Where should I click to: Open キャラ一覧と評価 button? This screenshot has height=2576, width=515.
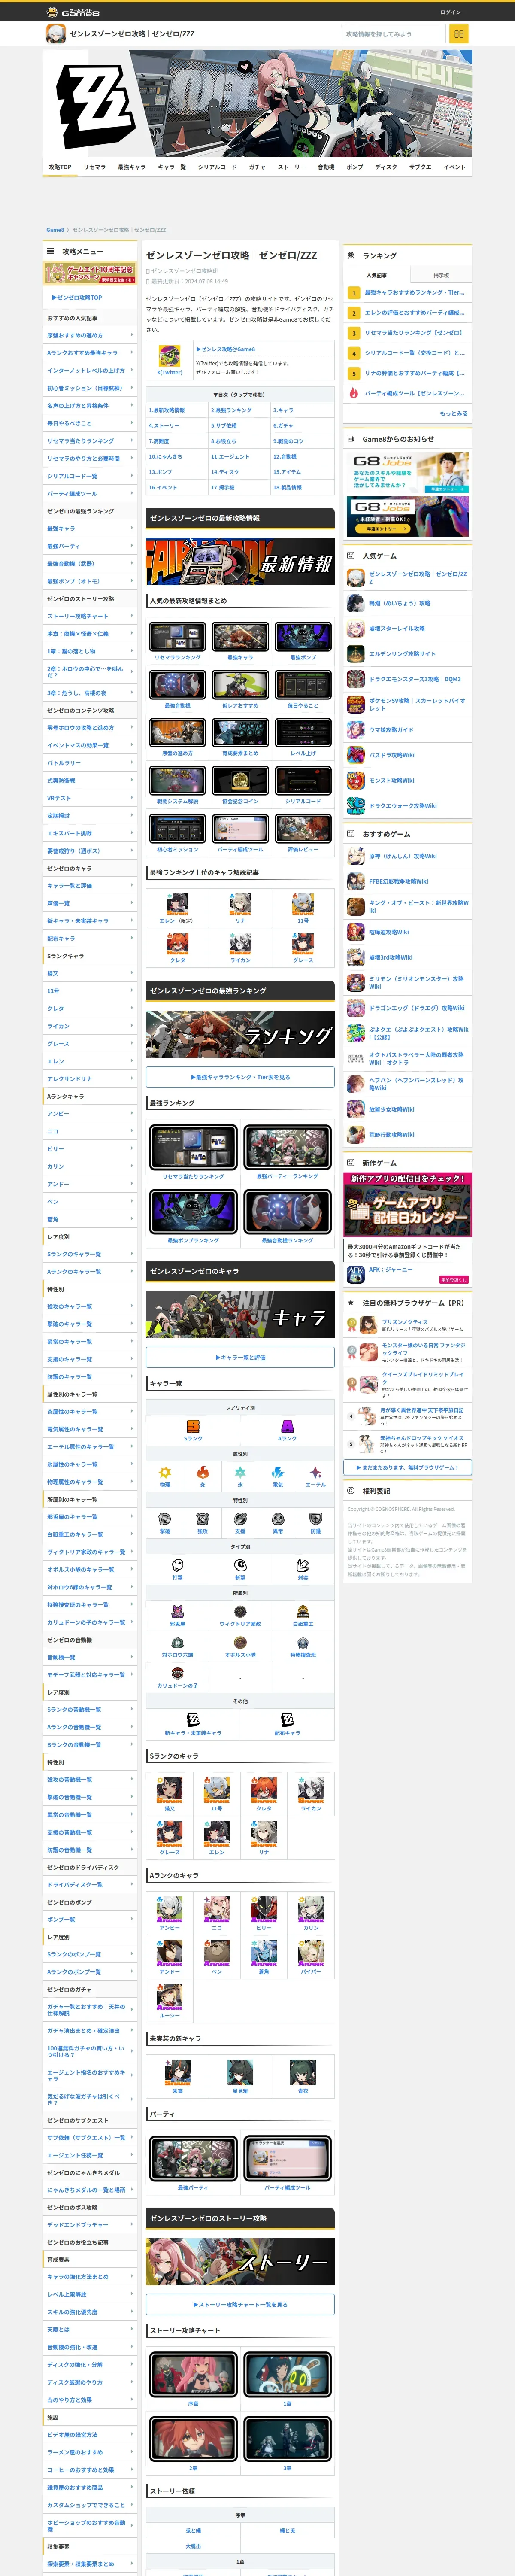pos(240,1357)
